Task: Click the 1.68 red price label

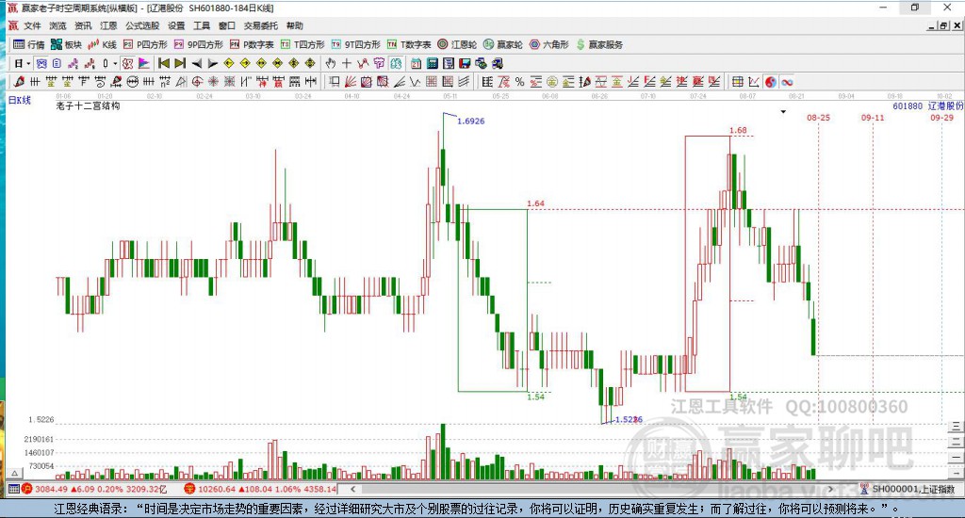Action: point(738,130)
